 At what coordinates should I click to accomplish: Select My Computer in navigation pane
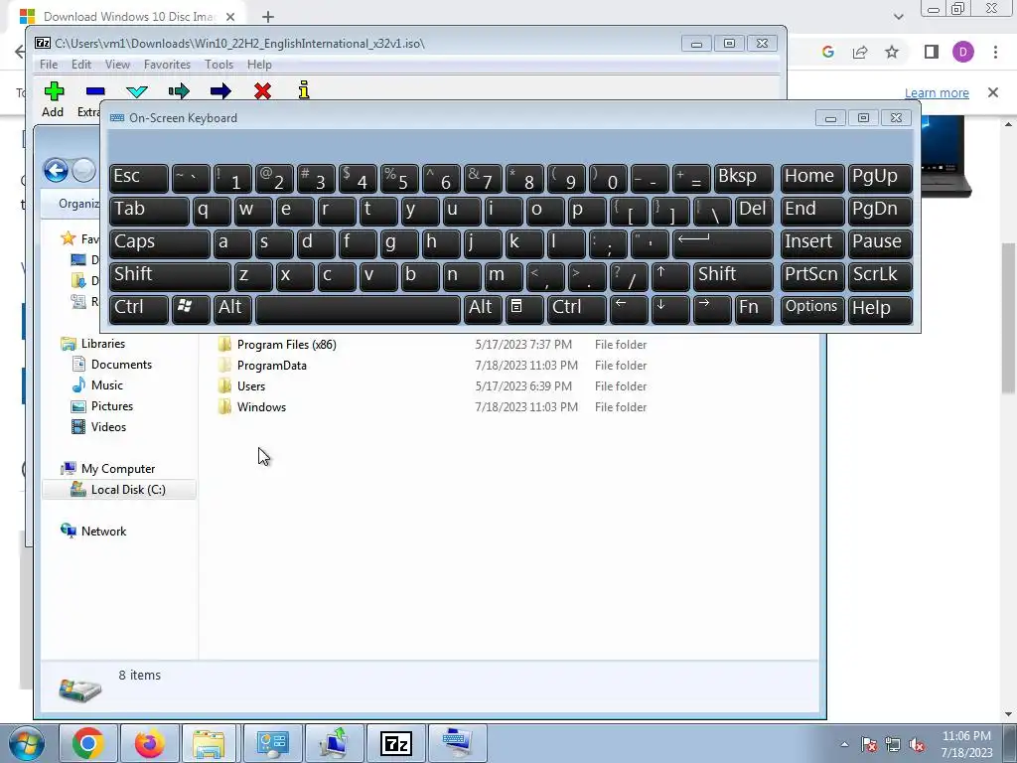118,469
